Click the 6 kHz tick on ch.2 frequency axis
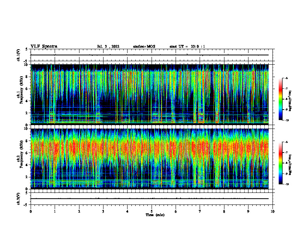 click(27, 153)
